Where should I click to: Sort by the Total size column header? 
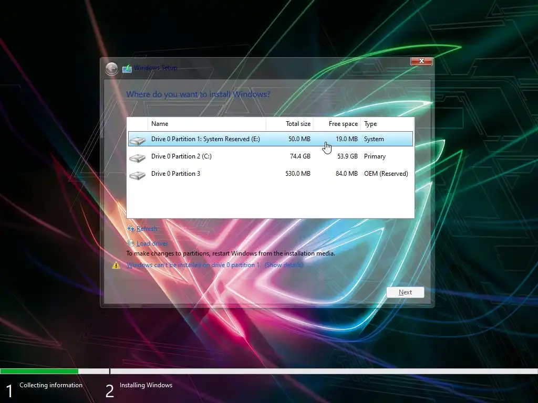pos(289,124)
